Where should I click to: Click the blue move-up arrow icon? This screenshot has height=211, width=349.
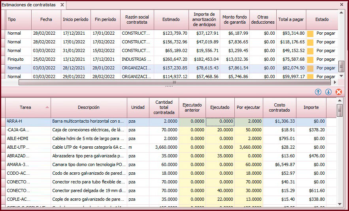(318, 92)
